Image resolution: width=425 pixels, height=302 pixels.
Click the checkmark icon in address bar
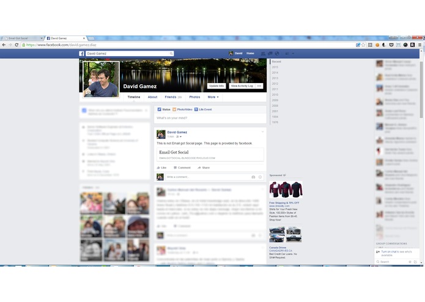point(358,45)
